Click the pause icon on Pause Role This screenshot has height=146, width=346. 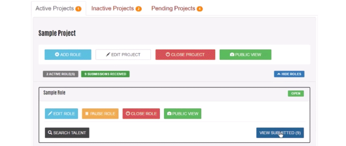pos(87,114)
